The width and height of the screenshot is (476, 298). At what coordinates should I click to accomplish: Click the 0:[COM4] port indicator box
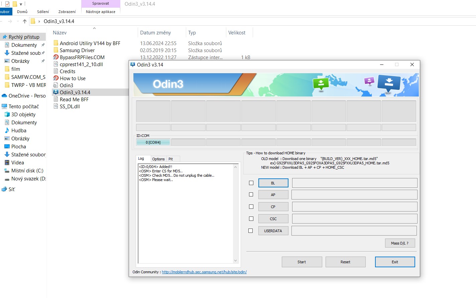(x=153, y=142)
